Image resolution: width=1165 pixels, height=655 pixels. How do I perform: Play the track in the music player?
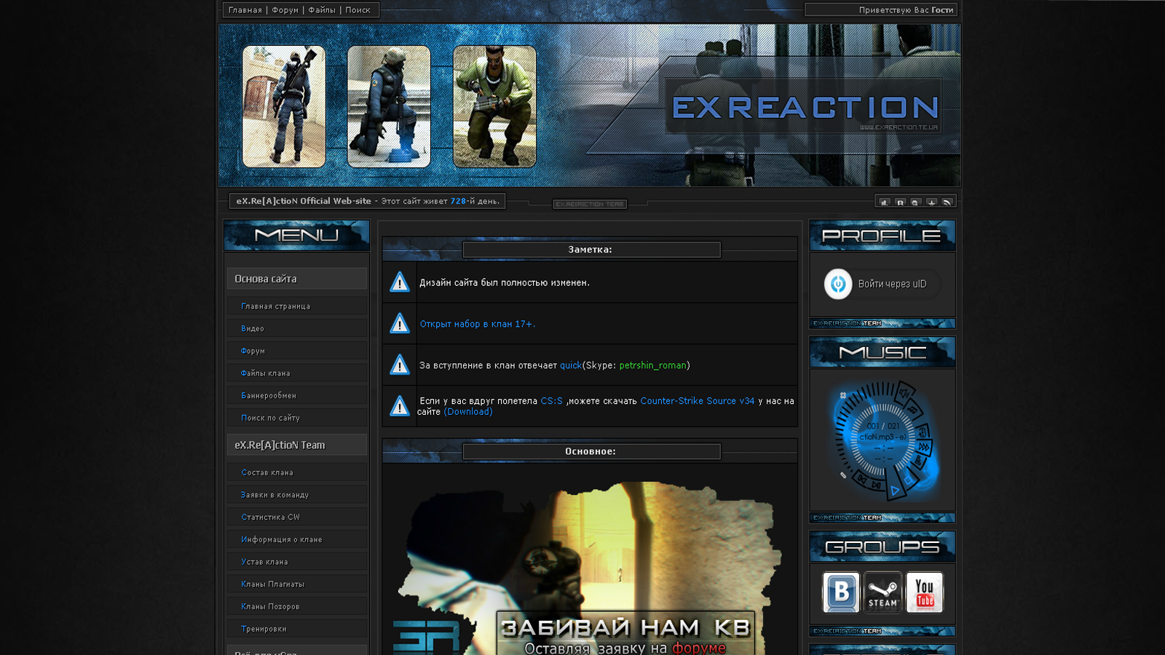point(894,490)
